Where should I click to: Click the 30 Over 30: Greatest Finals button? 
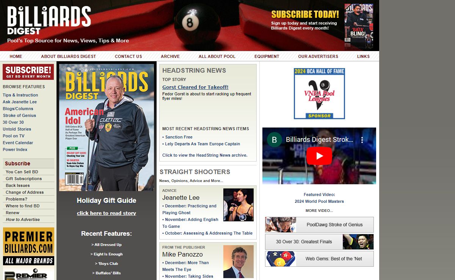(319, 242)
